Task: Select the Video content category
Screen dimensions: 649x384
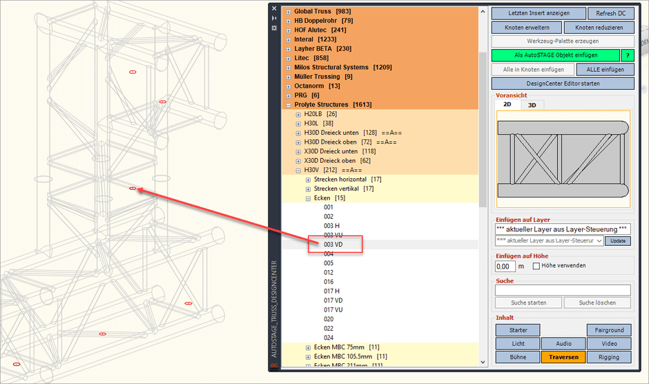Action: coord(609,344)
